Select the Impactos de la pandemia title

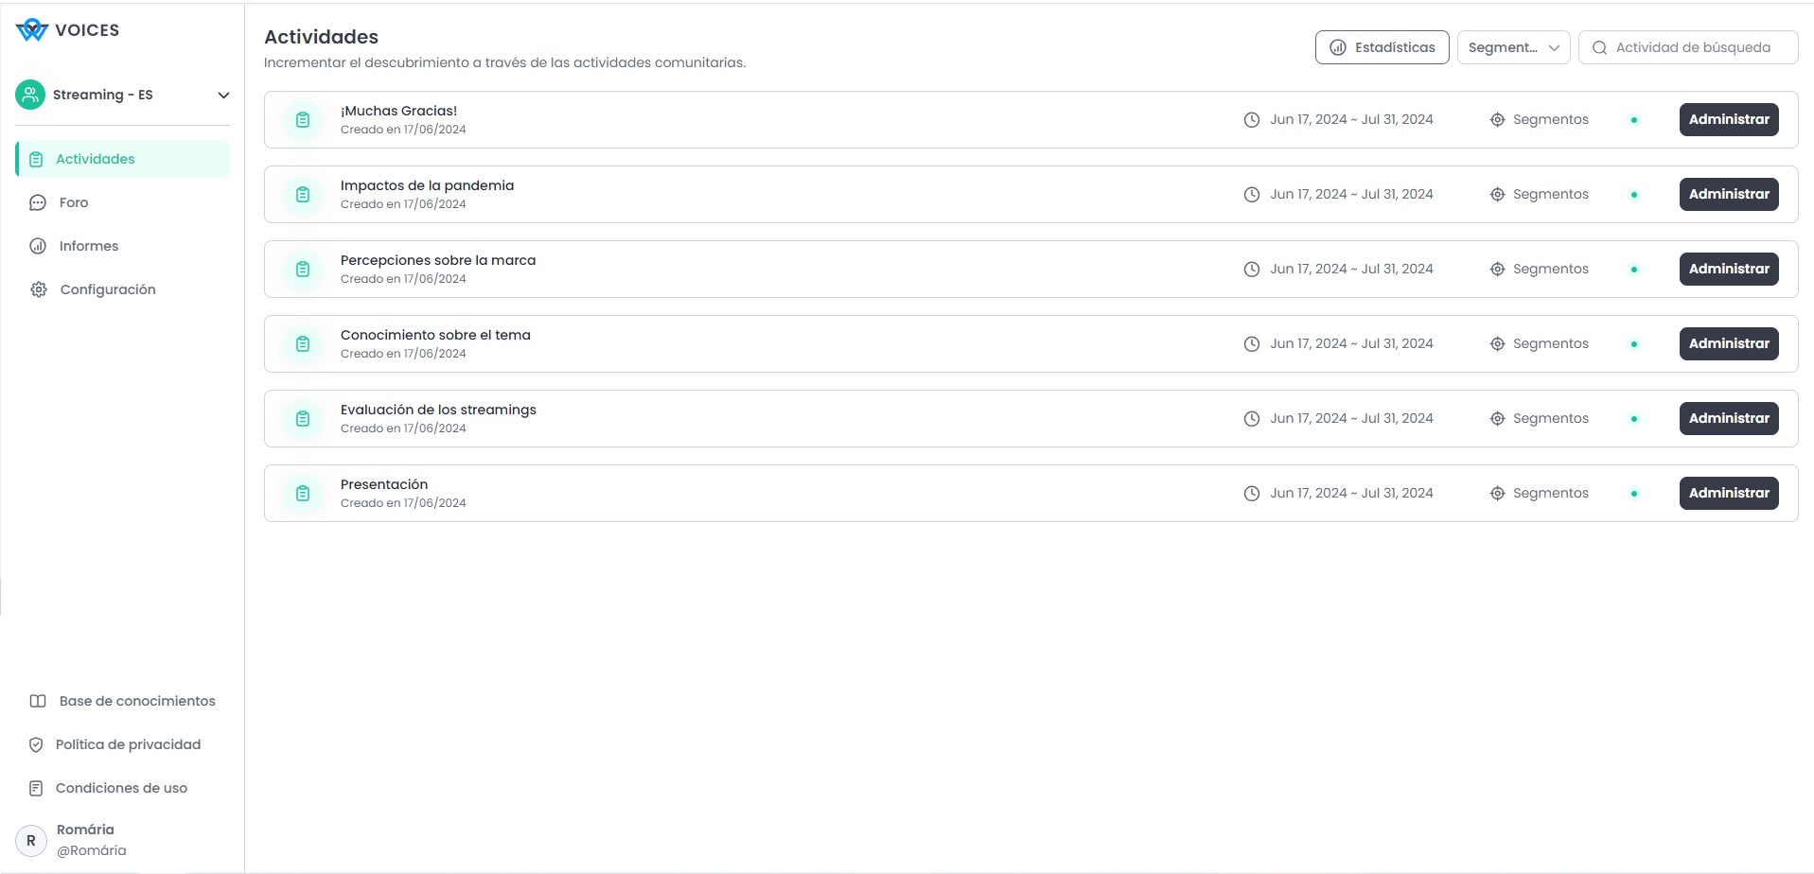[427, 185]
